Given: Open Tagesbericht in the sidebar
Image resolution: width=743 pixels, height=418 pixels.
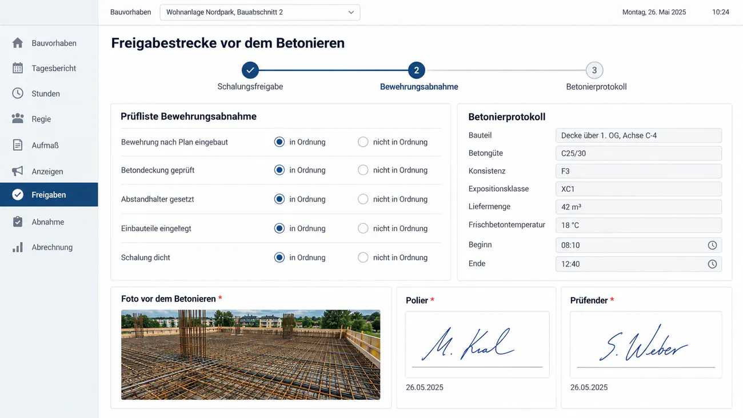Looking at the screenshot, I should pyautogui.click(x=54, y=68).
